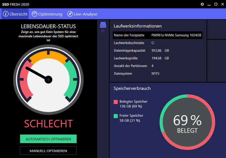226x158 pixels.
Task: Open the settings gear icon
Action: point(202,4)
